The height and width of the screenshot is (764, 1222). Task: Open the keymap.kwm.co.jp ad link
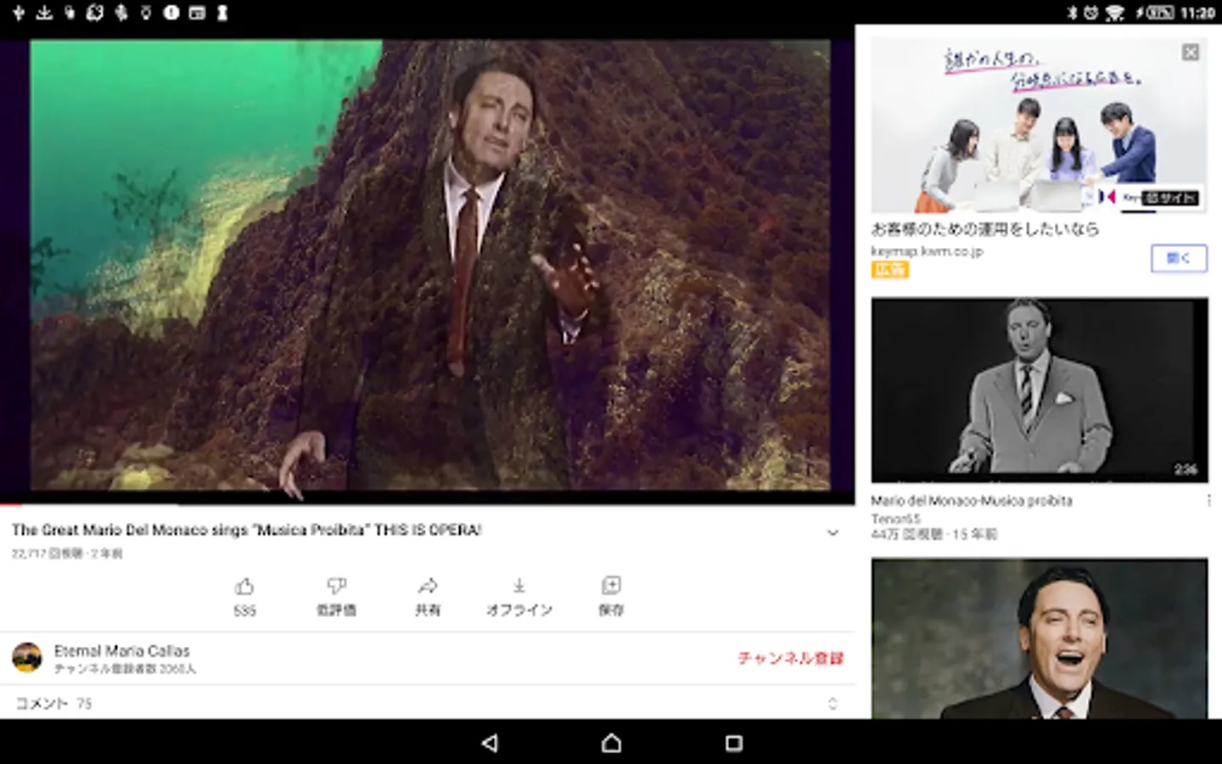pyautogui.click(x=927, y=251)
